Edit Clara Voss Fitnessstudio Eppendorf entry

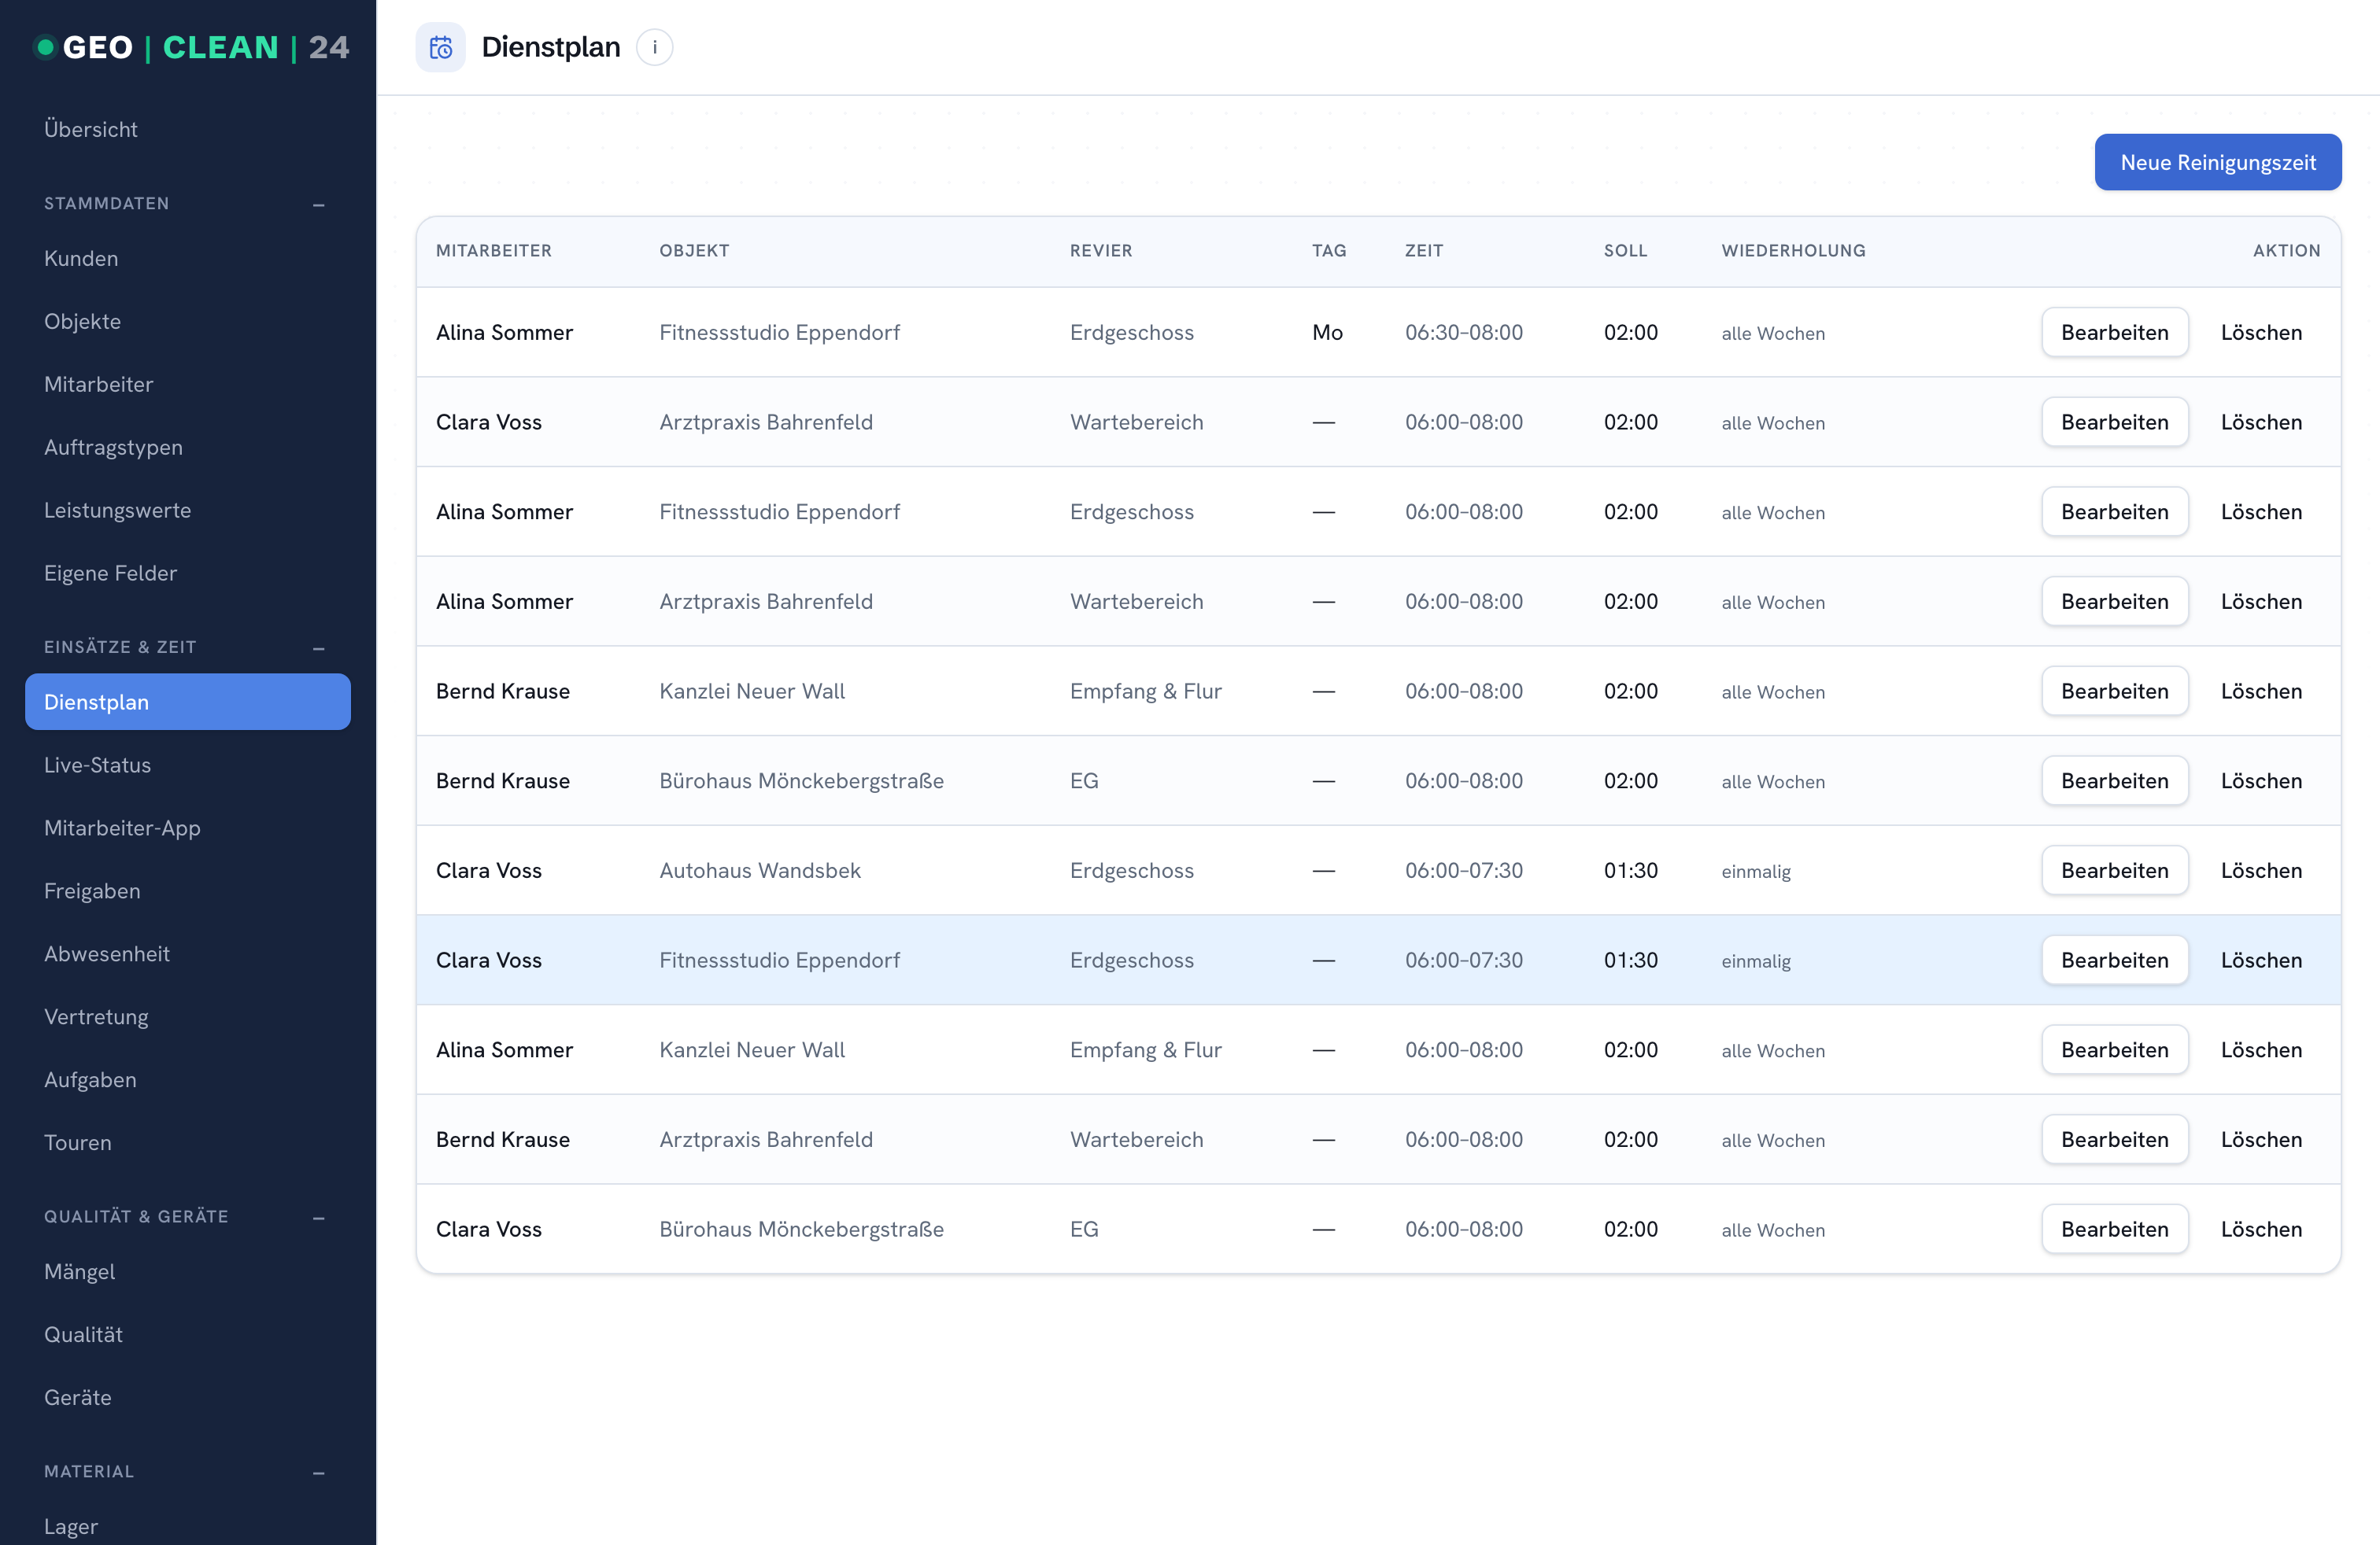tap(2114, 960)
